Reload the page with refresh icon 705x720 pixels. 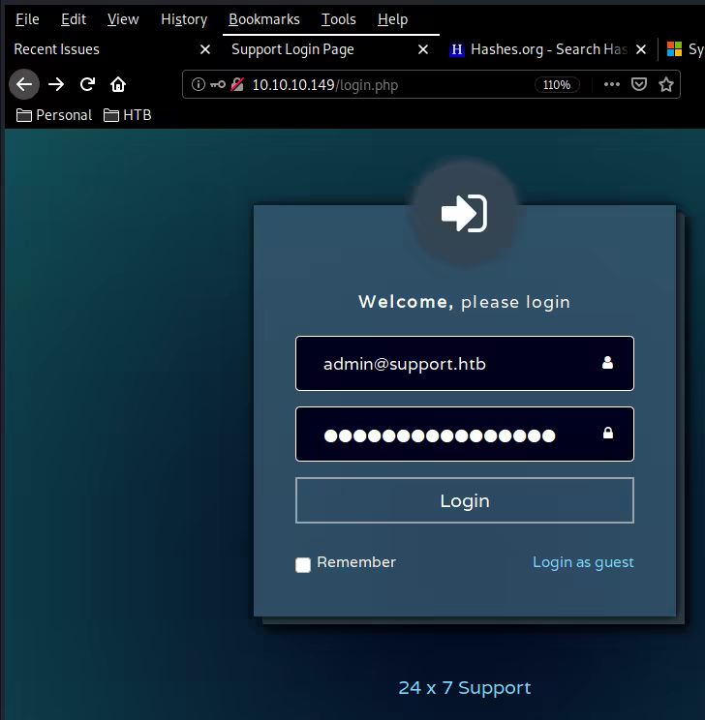[87, 84]
